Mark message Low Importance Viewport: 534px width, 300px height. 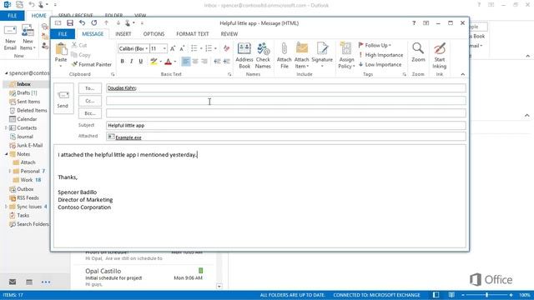click(380, 64)
